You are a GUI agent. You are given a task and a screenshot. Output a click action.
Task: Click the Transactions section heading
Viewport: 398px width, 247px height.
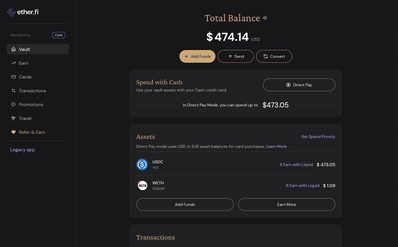(x=156, y=237)
